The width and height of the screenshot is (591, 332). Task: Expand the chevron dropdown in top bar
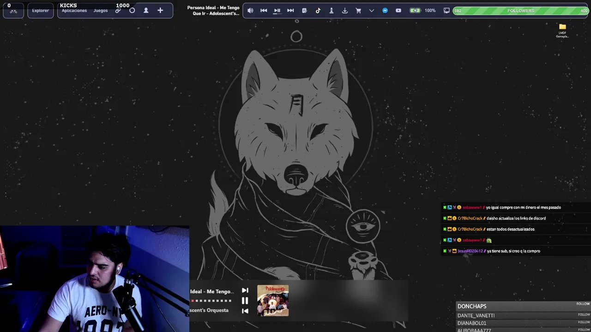372,11
